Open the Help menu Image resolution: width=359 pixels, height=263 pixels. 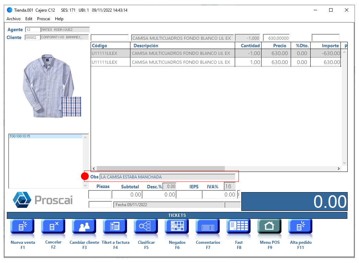[59, 19]
